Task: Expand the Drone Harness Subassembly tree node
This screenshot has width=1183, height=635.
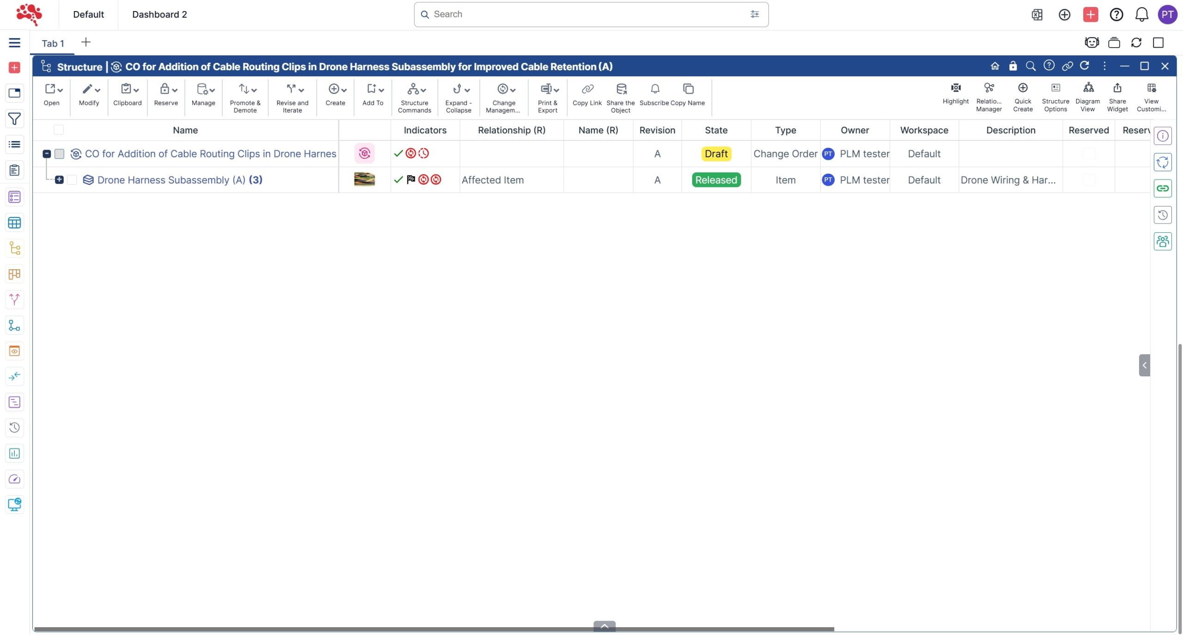Action: (59, 180)
